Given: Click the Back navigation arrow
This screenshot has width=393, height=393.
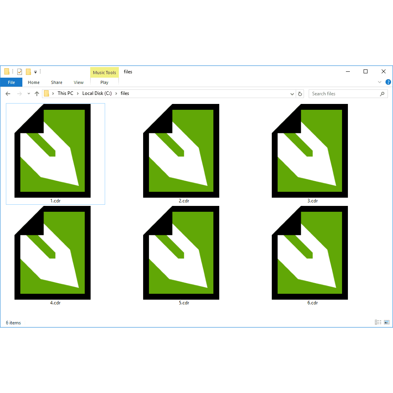Looking at the screenshot, I should click(x=8, y=94).
